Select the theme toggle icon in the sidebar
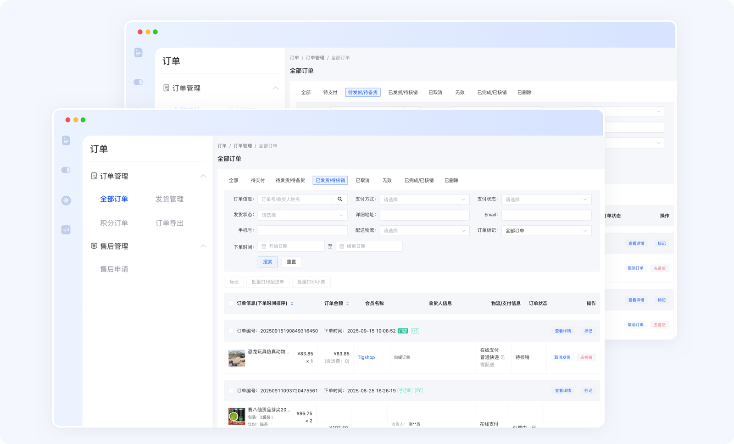 point(66,170)
